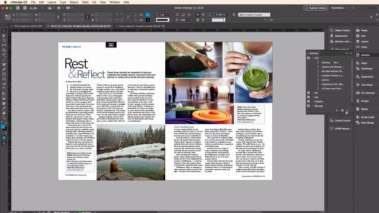Screen dimensions: 379x213
Task: Click the opacity field showing 100%
Action: (x=185, y=20)
